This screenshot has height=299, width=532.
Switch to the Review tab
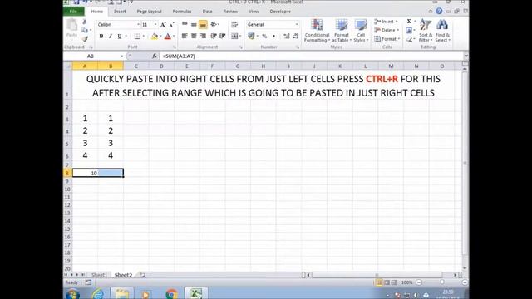230,12
